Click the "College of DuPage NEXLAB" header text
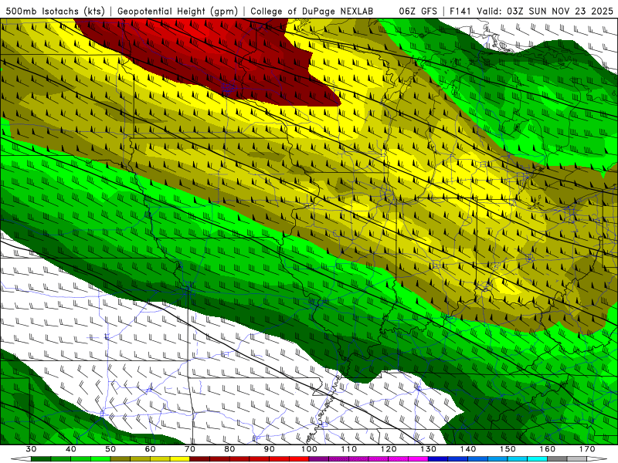Image resolution: width=618 pixels, height=463 pixels. [x=311, y=11]
